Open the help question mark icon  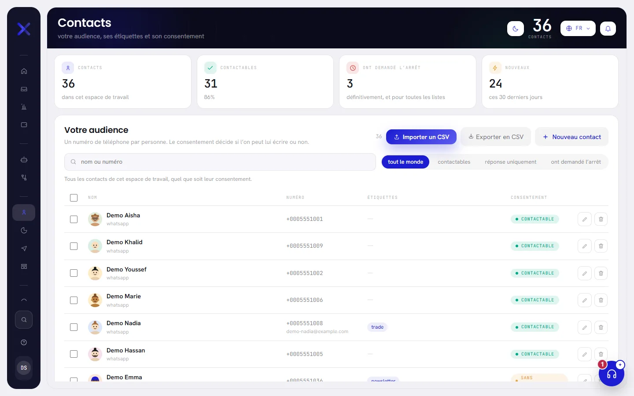tap(24, 342)
